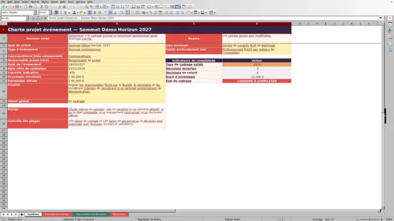The height and width of the screenshot is (221, 394).
Task: Toggle Italic formatting
Action: pos(61,12)
